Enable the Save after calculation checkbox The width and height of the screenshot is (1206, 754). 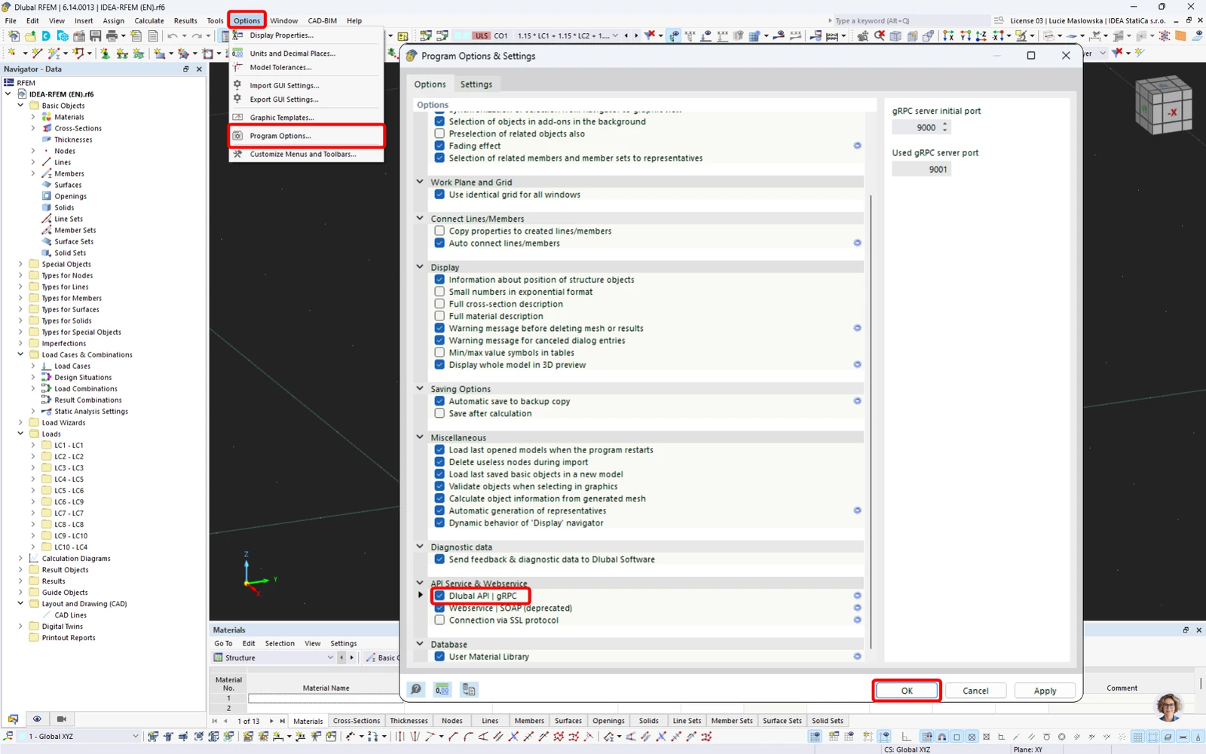tap(439, 413)
